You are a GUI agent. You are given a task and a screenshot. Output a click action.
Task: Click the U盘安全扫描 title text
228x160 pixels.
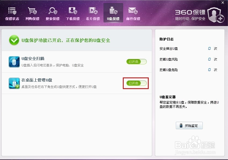[33, 59]
